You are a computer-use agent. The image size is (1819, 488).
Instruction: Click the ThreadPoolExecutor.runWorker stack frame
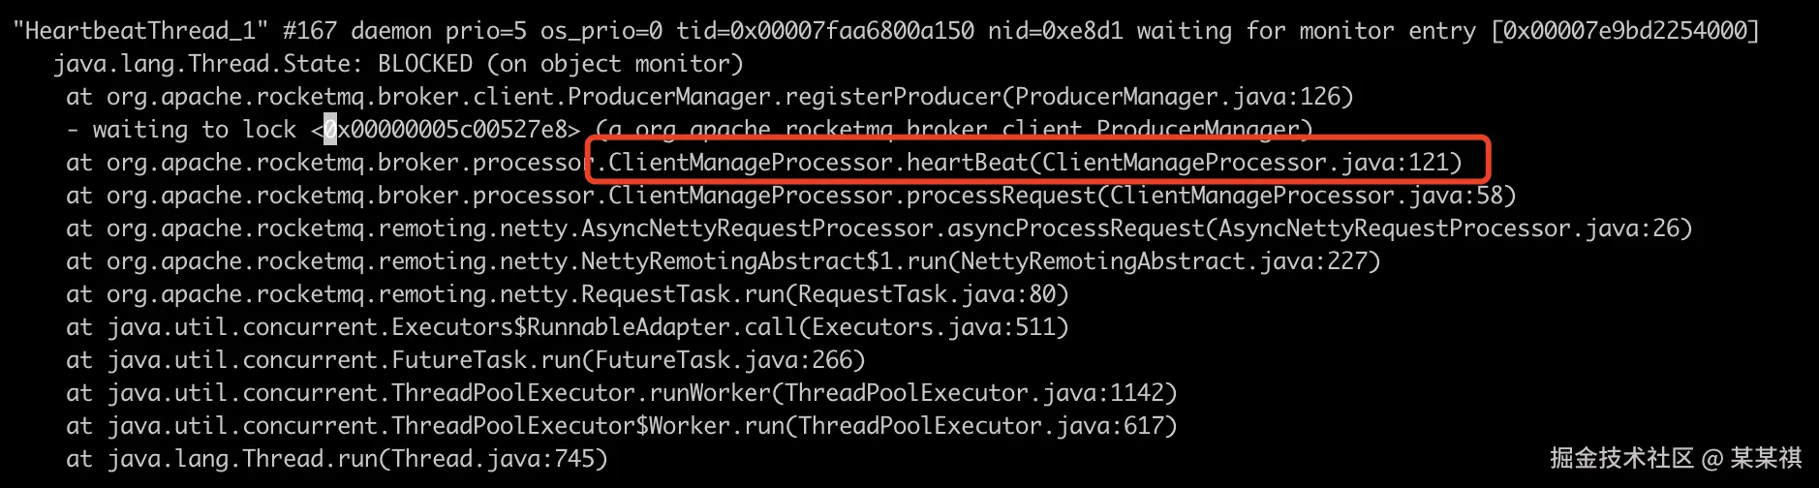point(622,393)
